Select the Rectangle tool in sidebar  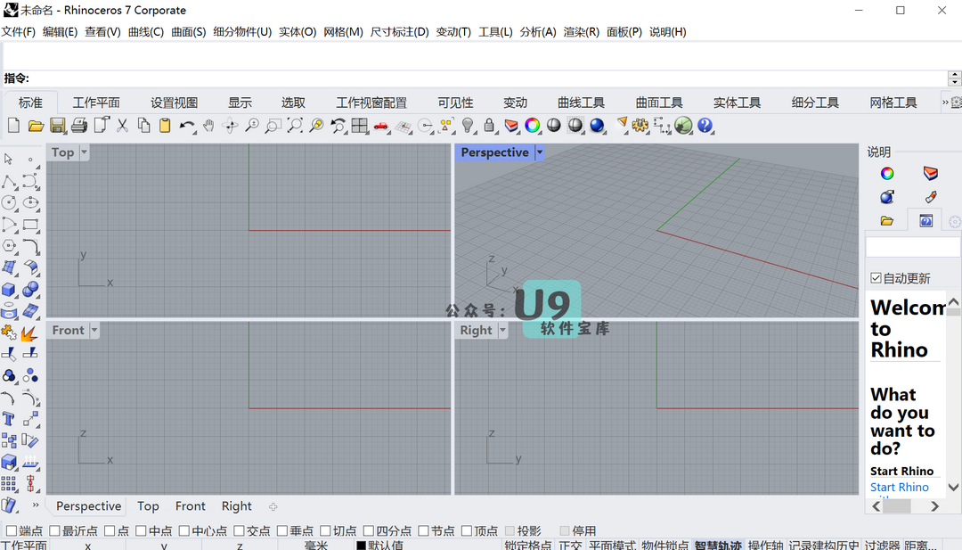30,225
